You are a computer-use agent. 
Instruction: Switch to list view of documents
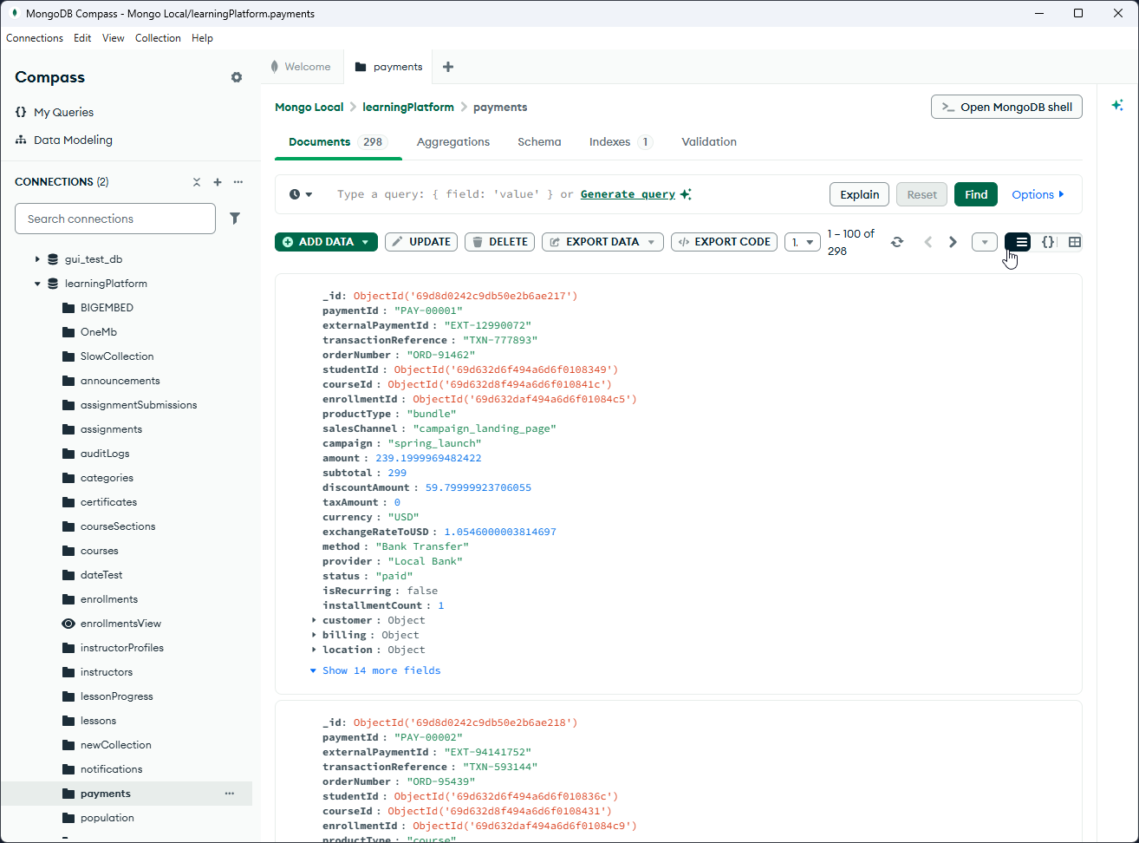click(1019, 242)
